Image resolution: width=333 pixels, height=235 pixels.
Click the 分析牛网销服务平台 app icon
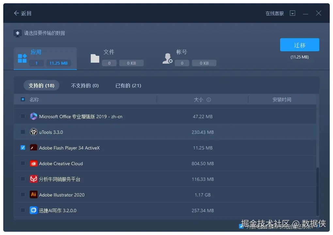[x=33, y=179]
